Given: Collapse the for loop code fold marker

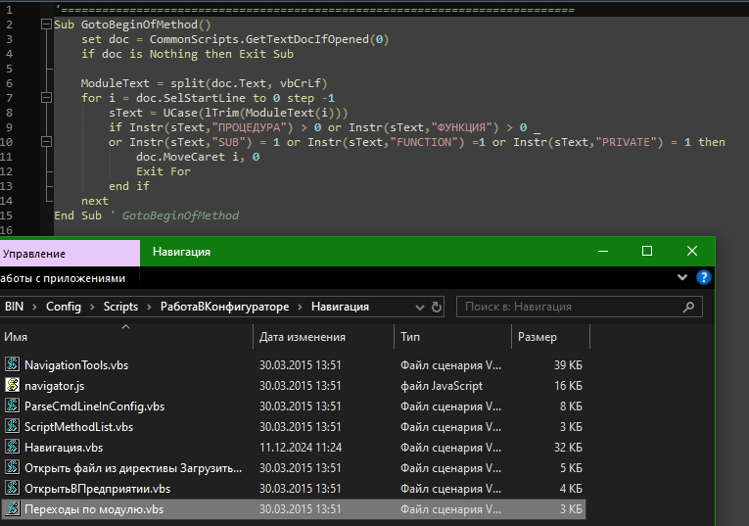Looking at the screenshot, I should (x=46, y=98).
